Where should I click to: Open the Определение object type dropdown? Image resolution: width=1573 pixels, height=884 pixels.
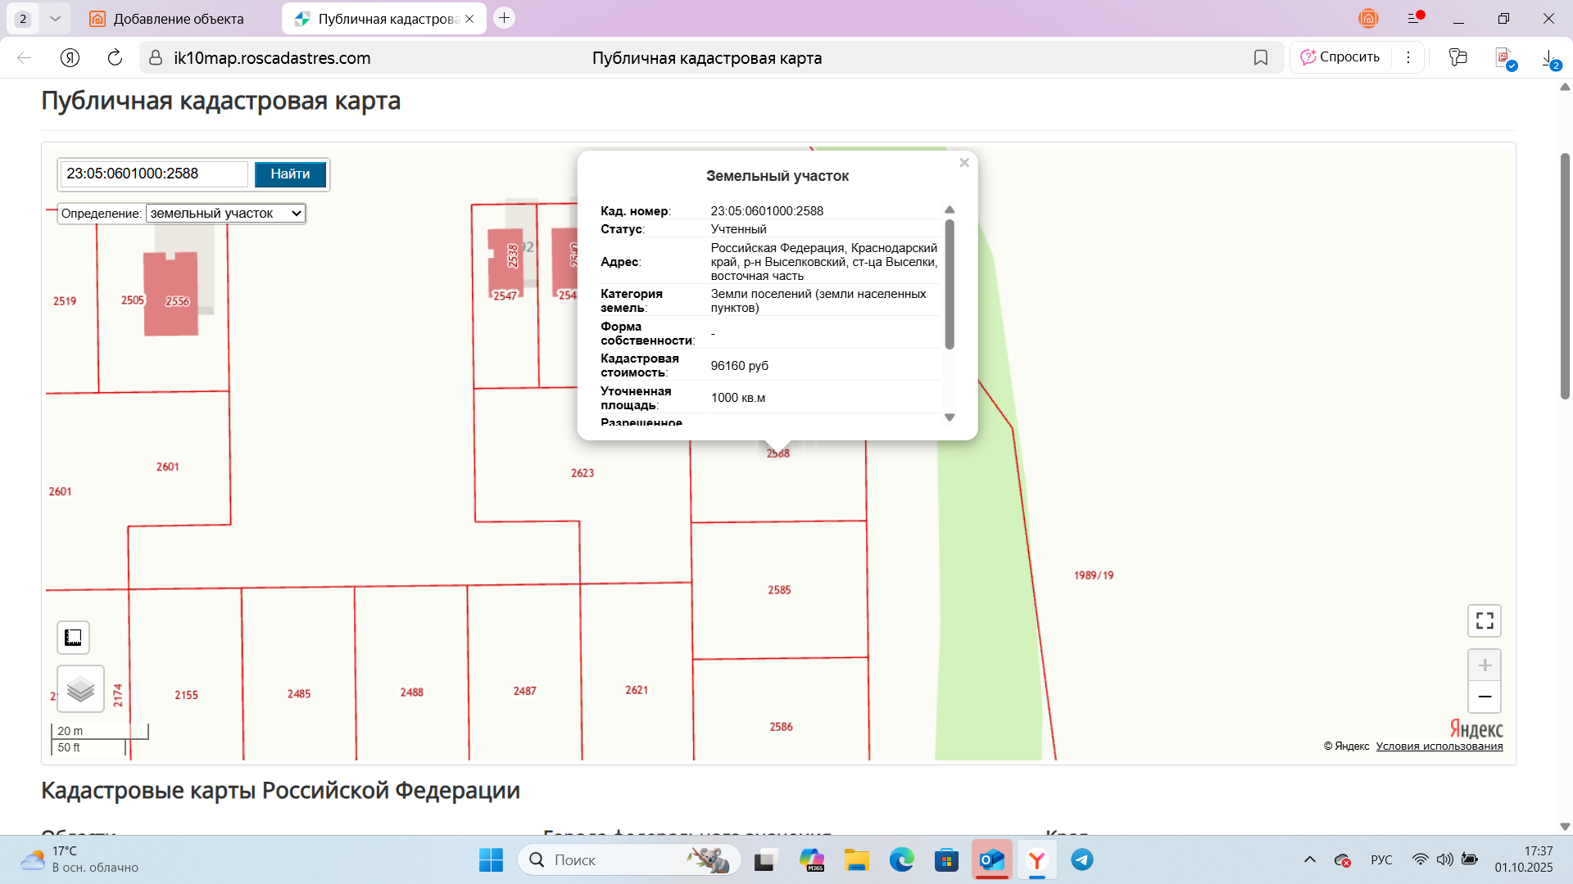225,214
